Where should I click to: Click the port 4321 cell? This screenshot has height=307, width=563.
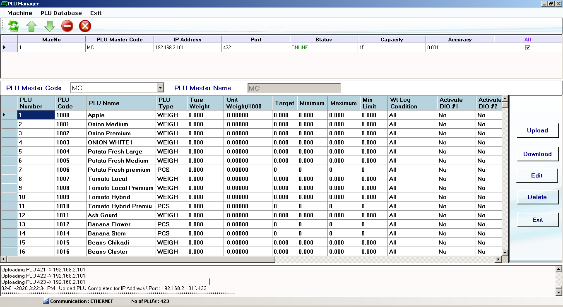point(256,47)
